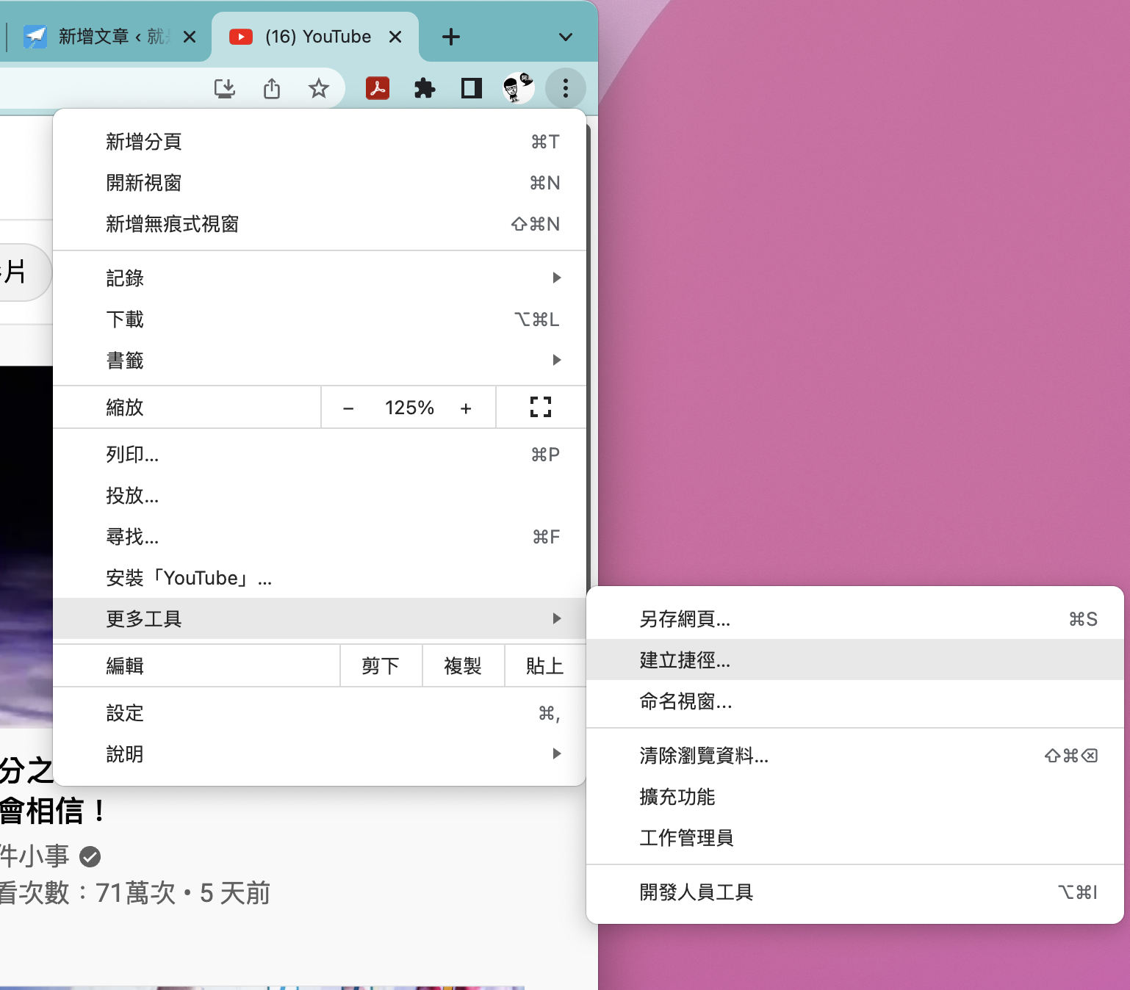Decrease zoom with the minus button

(348, 408)
